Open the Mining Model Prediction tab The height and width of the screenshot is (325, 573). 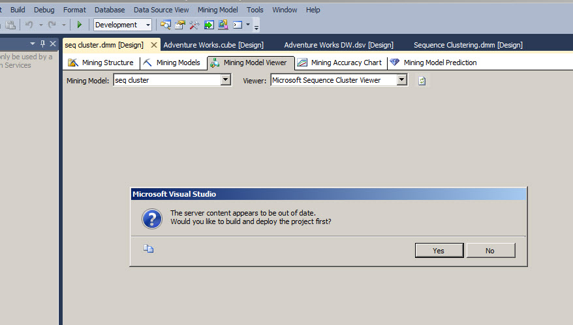[x=434, y=63]
